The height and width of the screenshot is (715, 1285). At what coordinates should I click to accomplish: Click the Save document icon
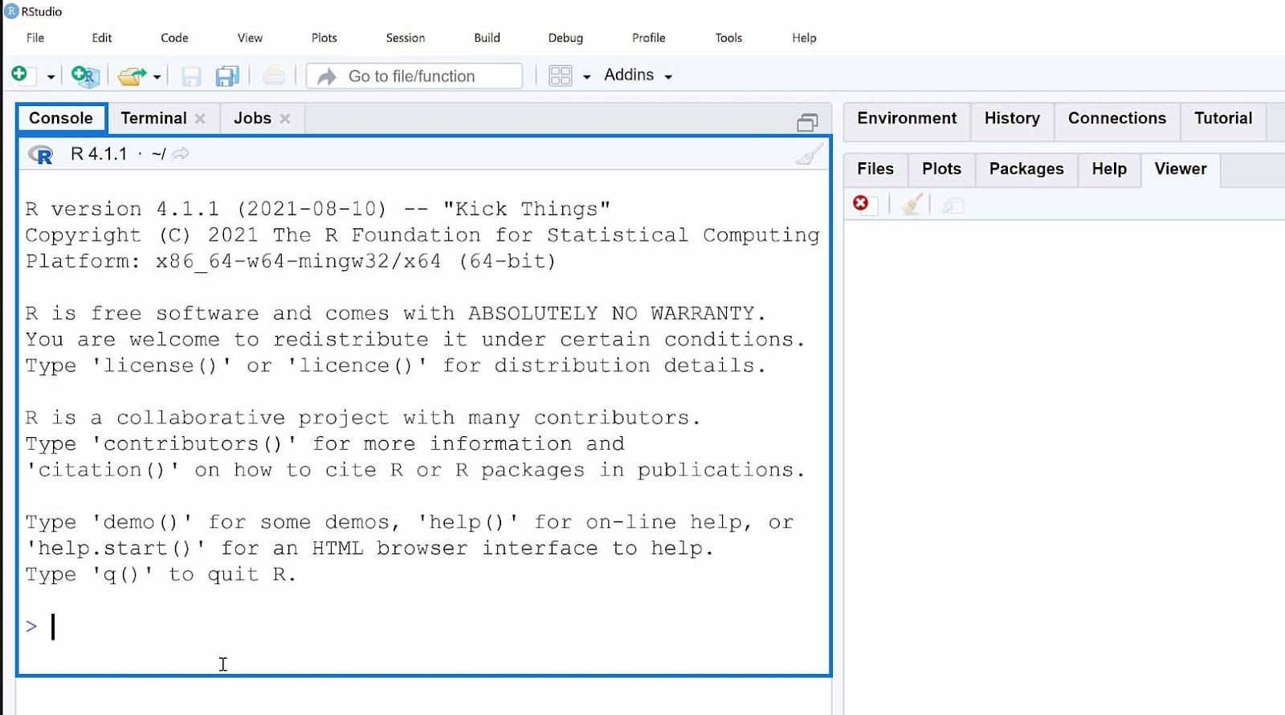tap(191, 76)
